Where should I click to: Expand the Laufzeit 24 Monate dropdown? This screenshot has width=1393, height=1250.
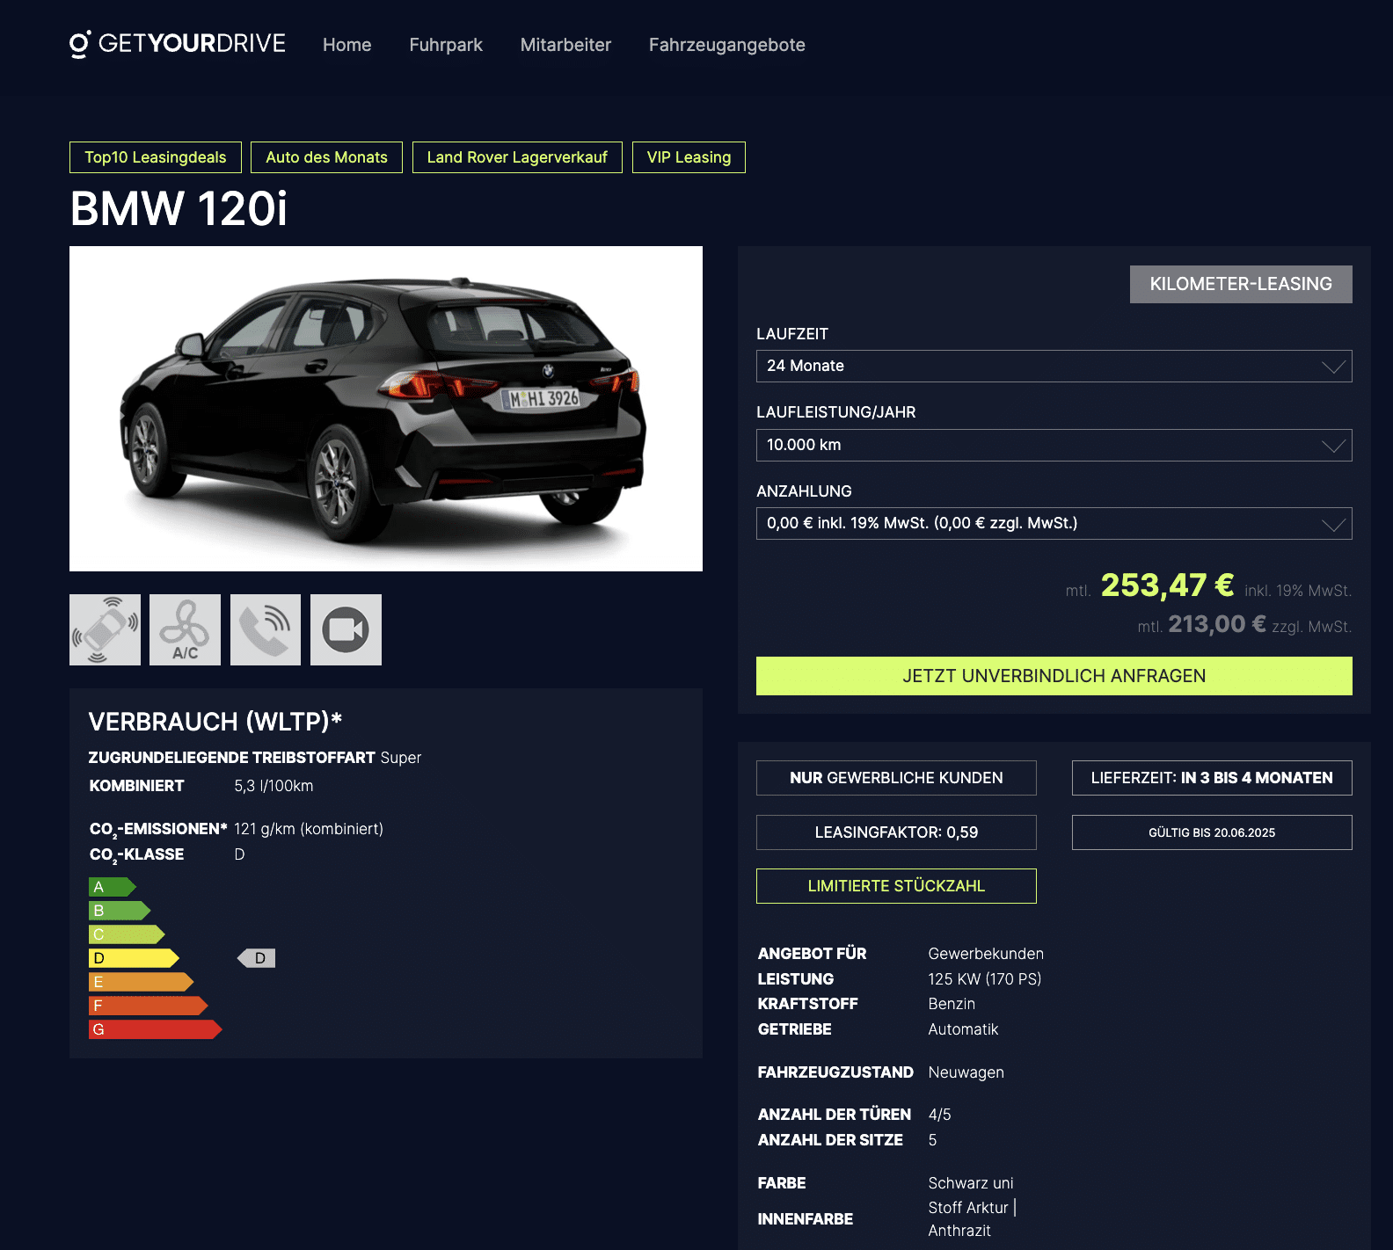coord(1054,366)
